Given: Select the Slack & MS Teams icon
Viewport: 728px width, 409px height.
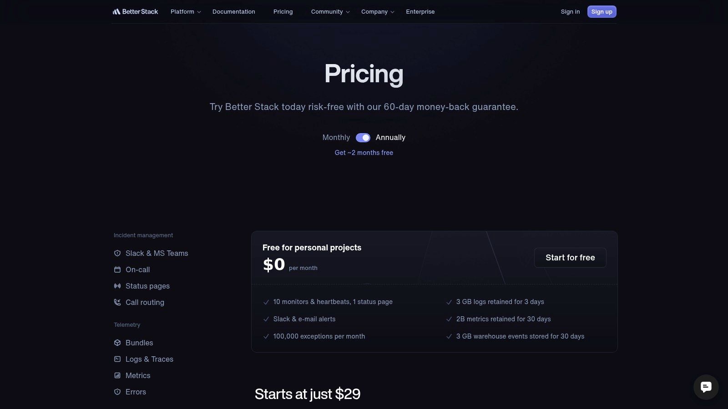Looking at the screenshot, I should (x=117, y=253).
